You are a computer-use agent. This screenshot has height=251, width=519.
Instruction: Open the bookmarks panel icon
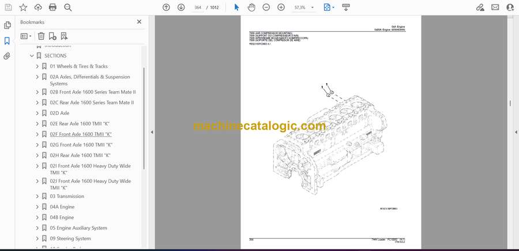7,41
